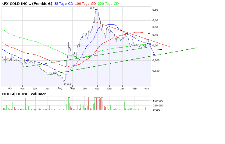Click the '0,60' price axis label
The width and height of the screenshot is (225, 144).
point(155,20)
